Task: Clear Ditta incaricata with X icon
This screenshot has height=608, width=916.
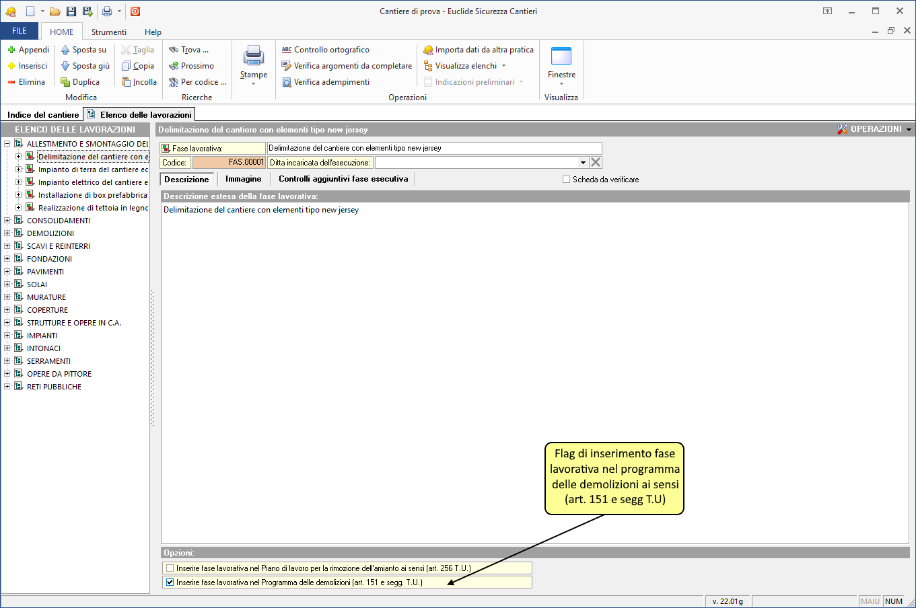Action: tap(596, 162)
